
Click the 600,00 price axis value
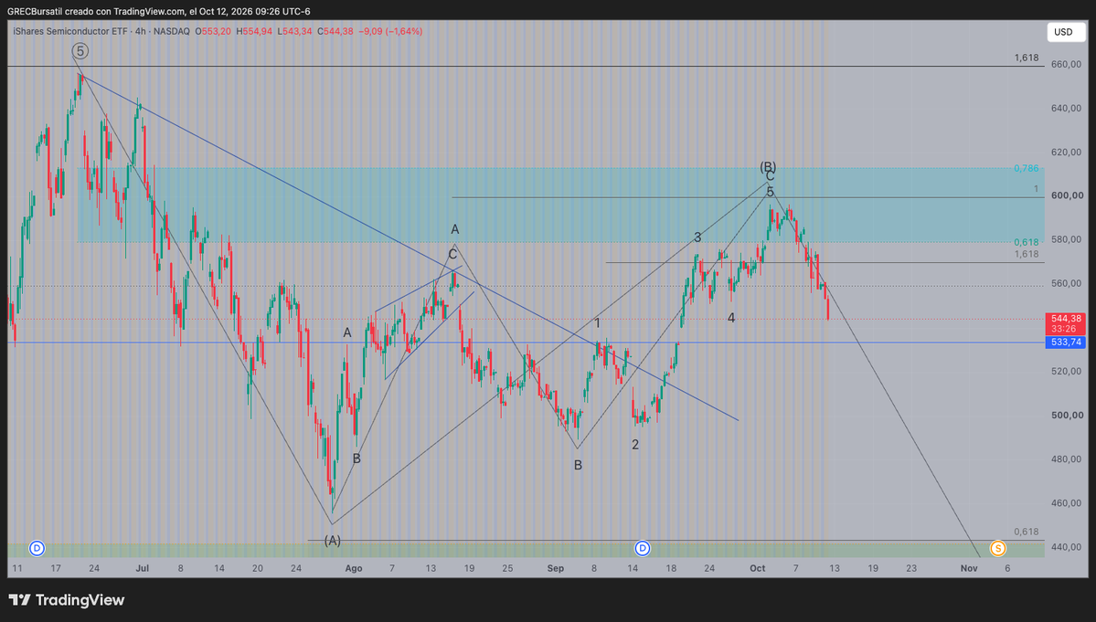[1067, 195]
